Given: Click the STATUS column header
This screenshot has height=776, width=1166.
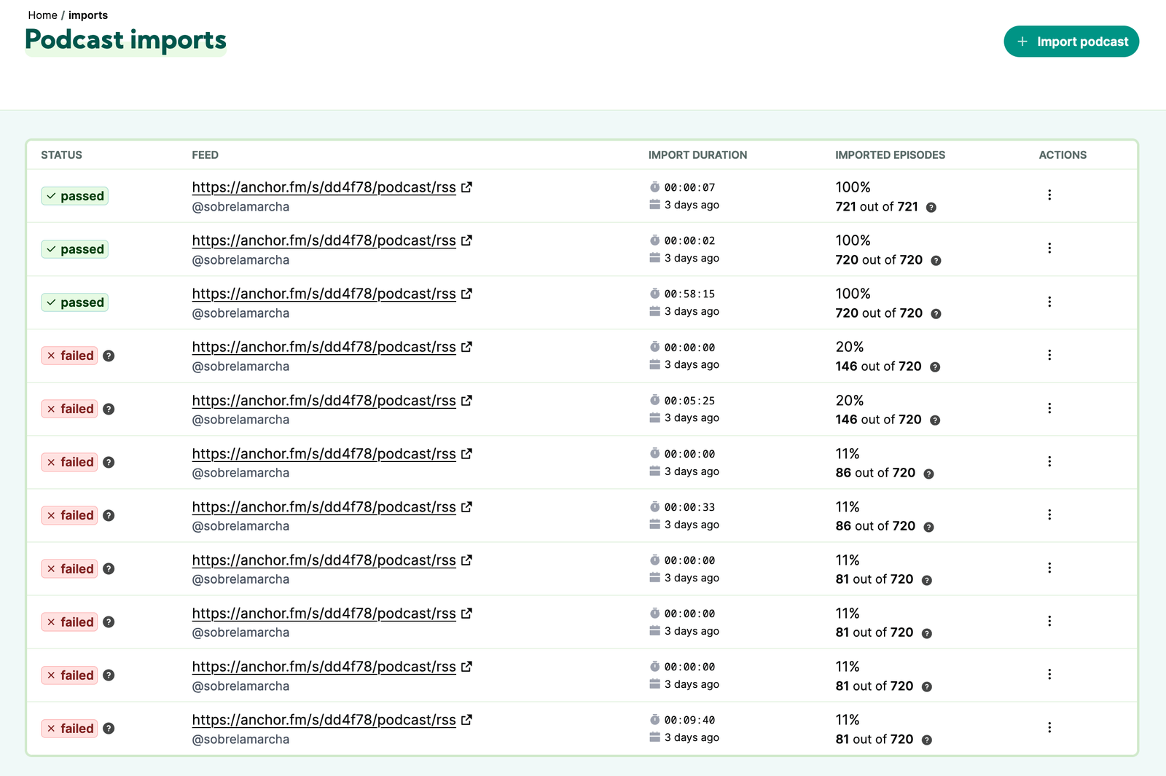Looking at the screenshot, I should 61,155.
